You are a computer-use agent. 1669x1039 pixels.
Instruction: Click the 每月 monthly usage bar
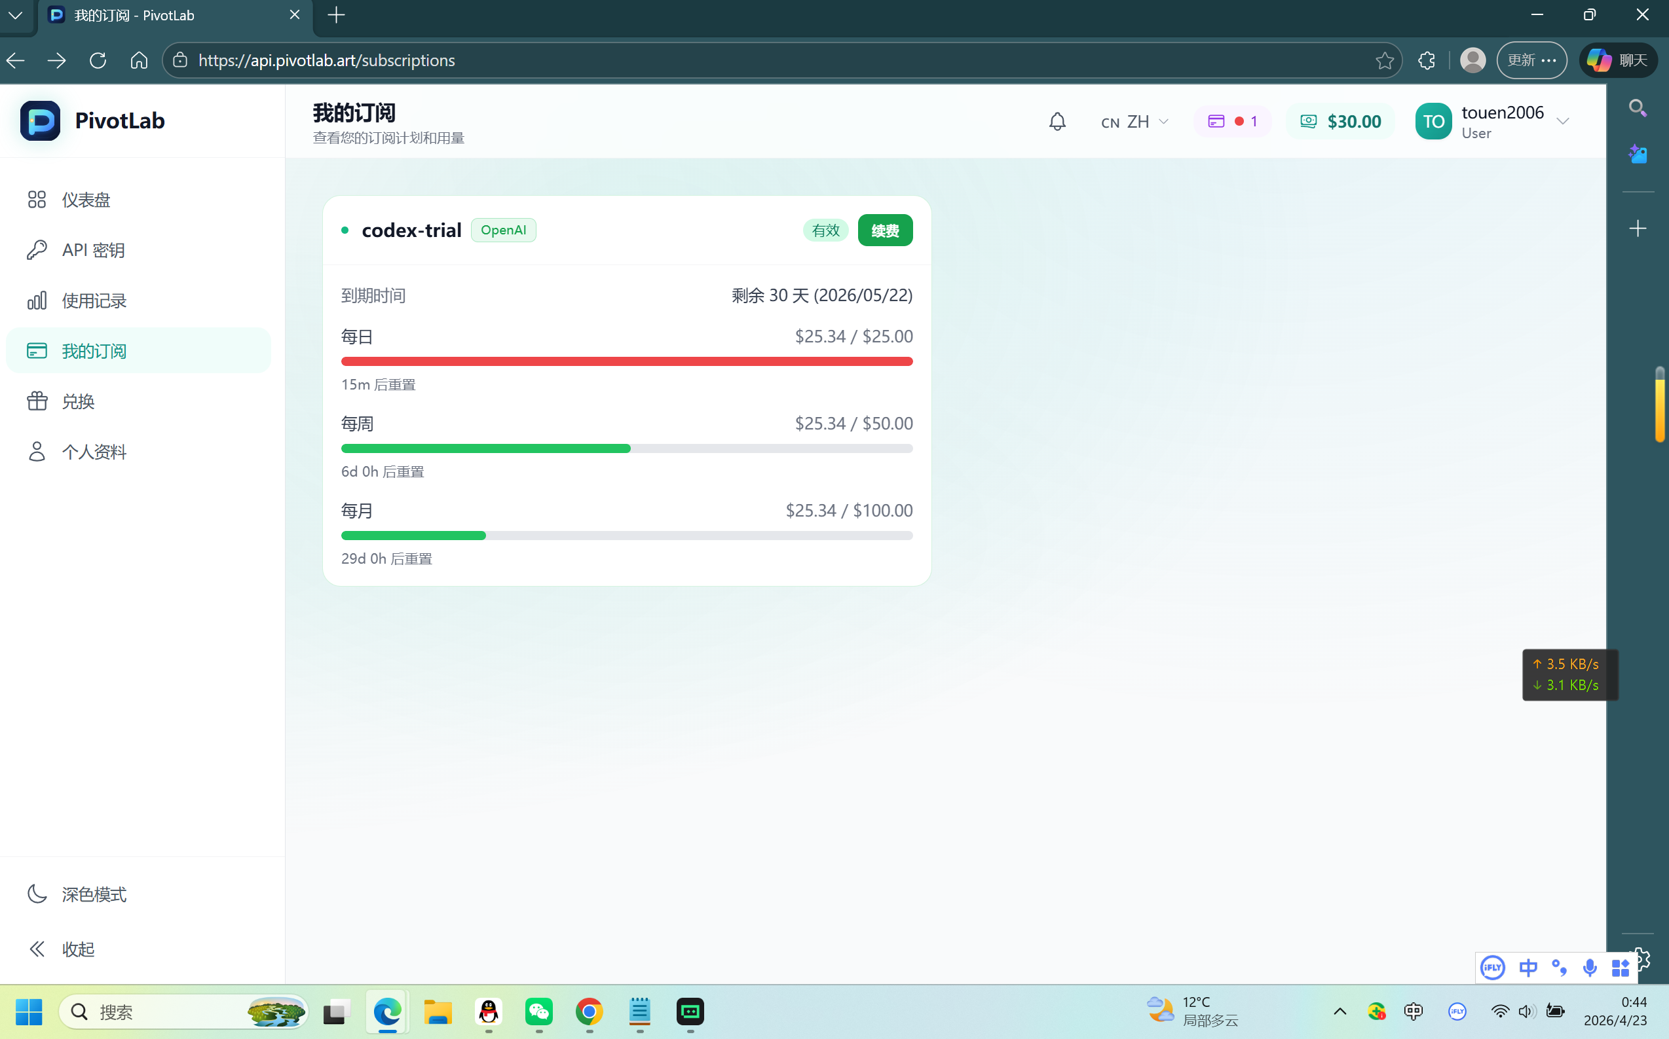pyautogui.click(x=626, y=536)
